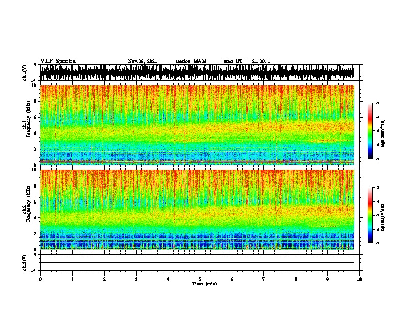Image resolution: width=405 pixels, height=313 pixels.
Task: Click time axis tick label 0
Action: [40, 279]
